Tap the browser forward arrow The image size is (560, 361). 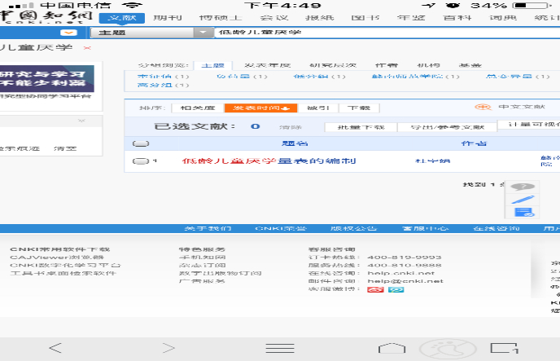click(x=168, y=347)
